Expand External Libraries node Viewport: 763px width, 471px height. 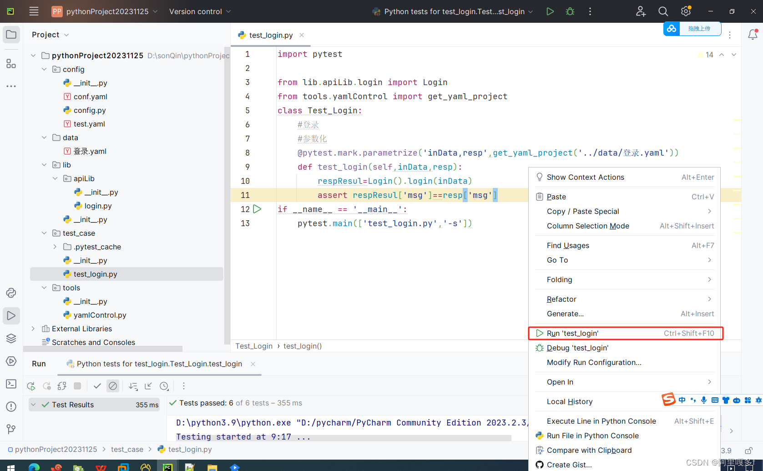(x=33, y=329)
